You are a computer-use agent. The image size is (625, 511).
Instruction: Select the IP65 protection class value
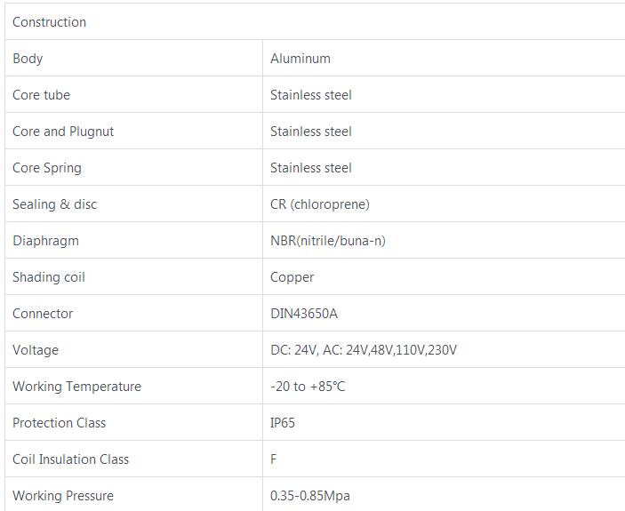283,423
